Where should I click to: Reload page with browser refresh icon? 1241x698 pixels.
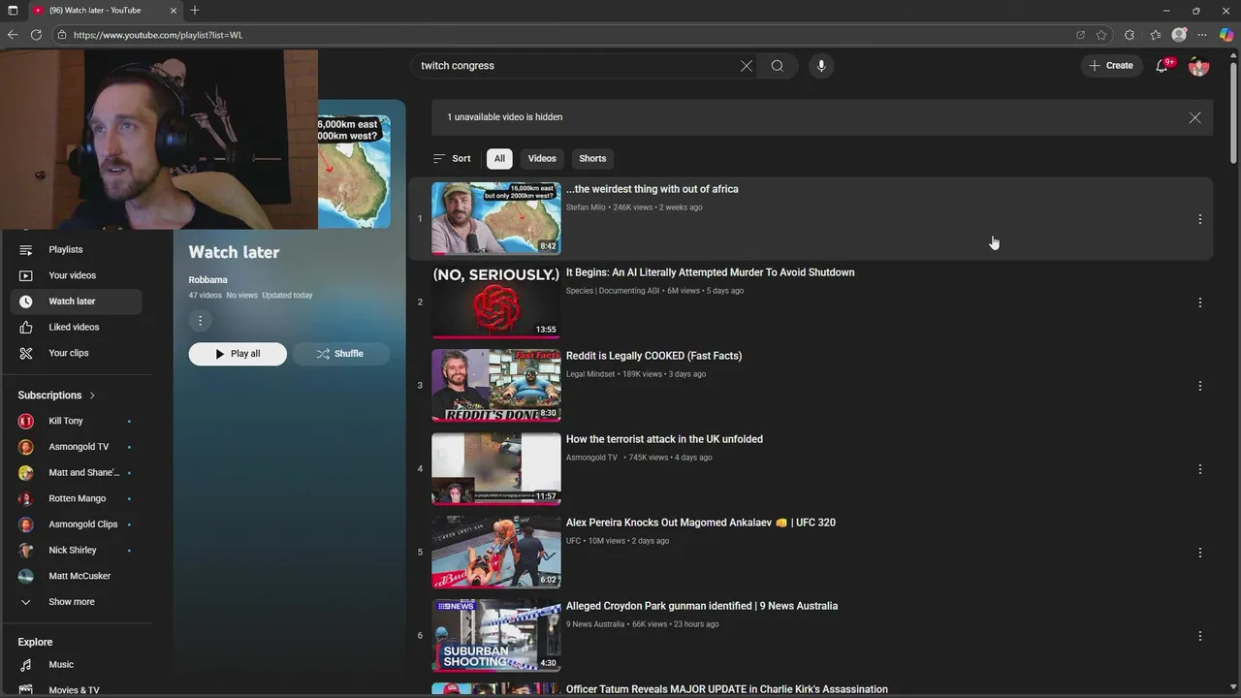(36, 35)
